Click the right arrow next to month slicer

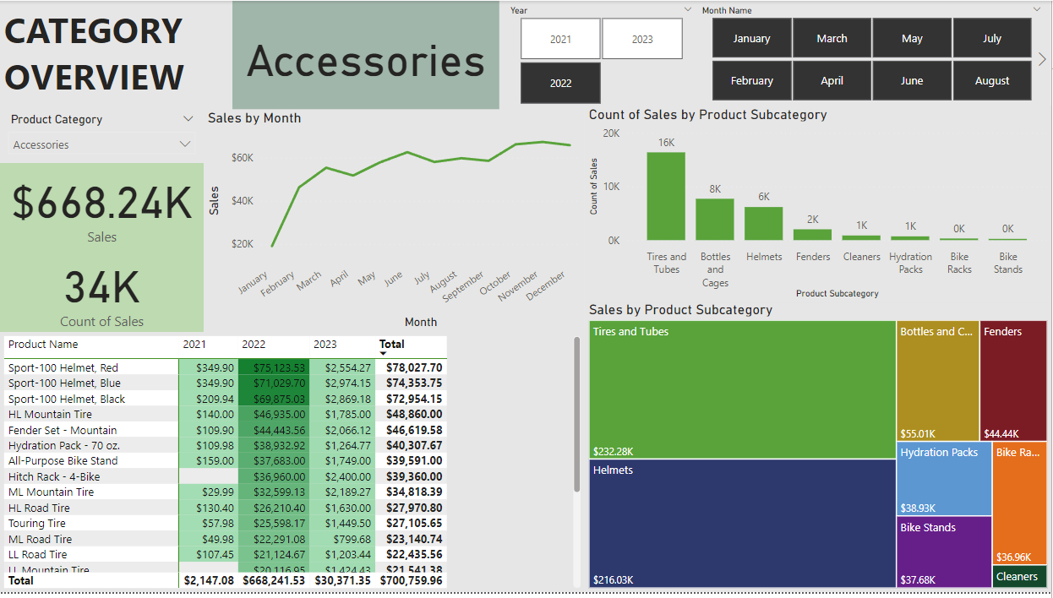[x=1042, y=59]
